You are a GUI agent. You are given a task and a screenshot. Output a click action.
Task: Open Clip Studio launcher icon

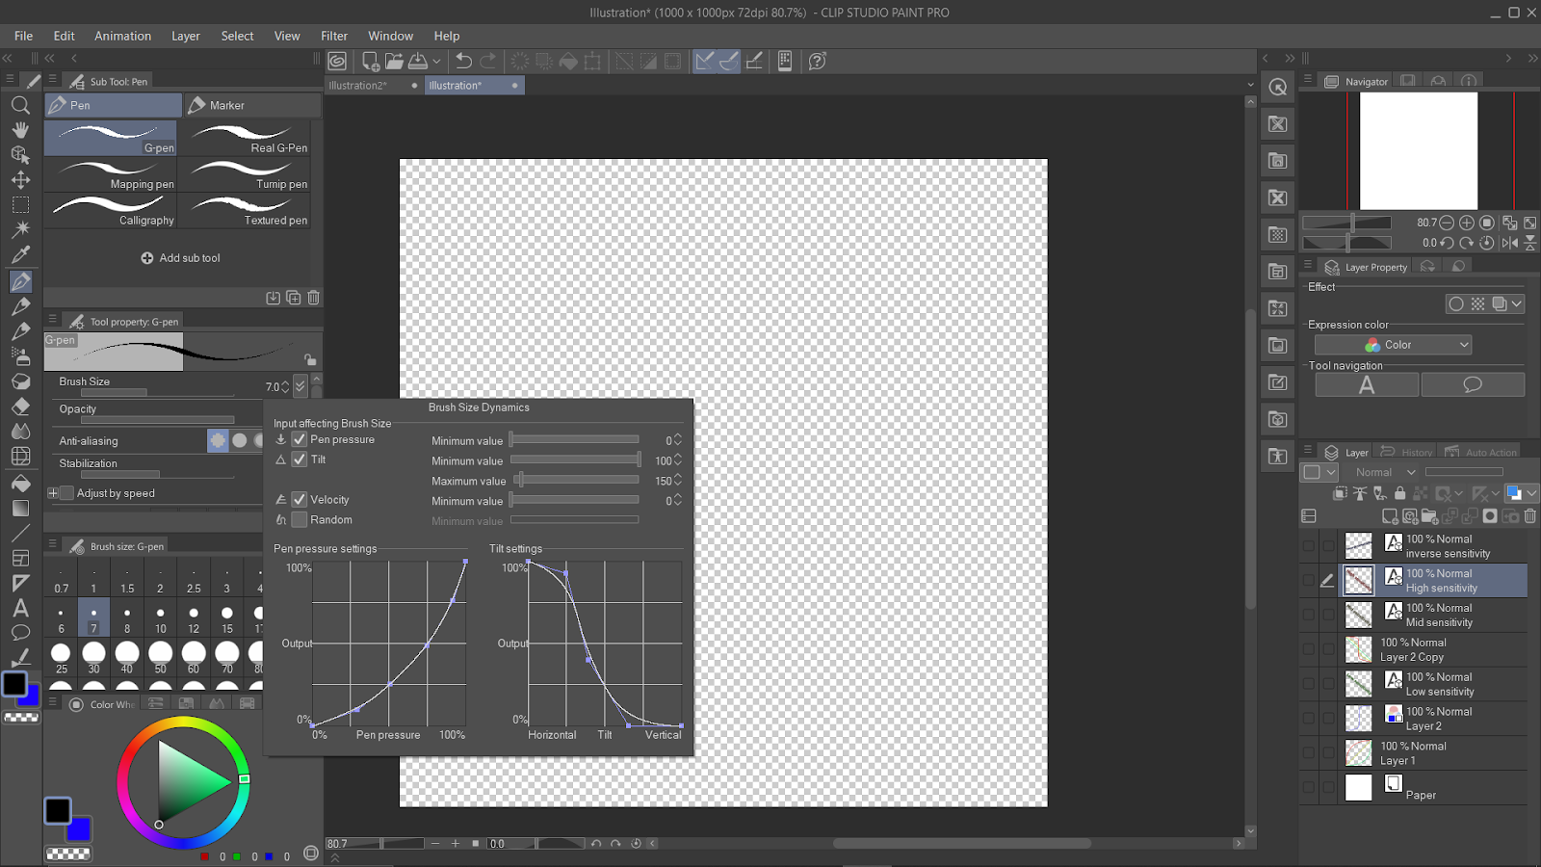[x=337, y=61]
